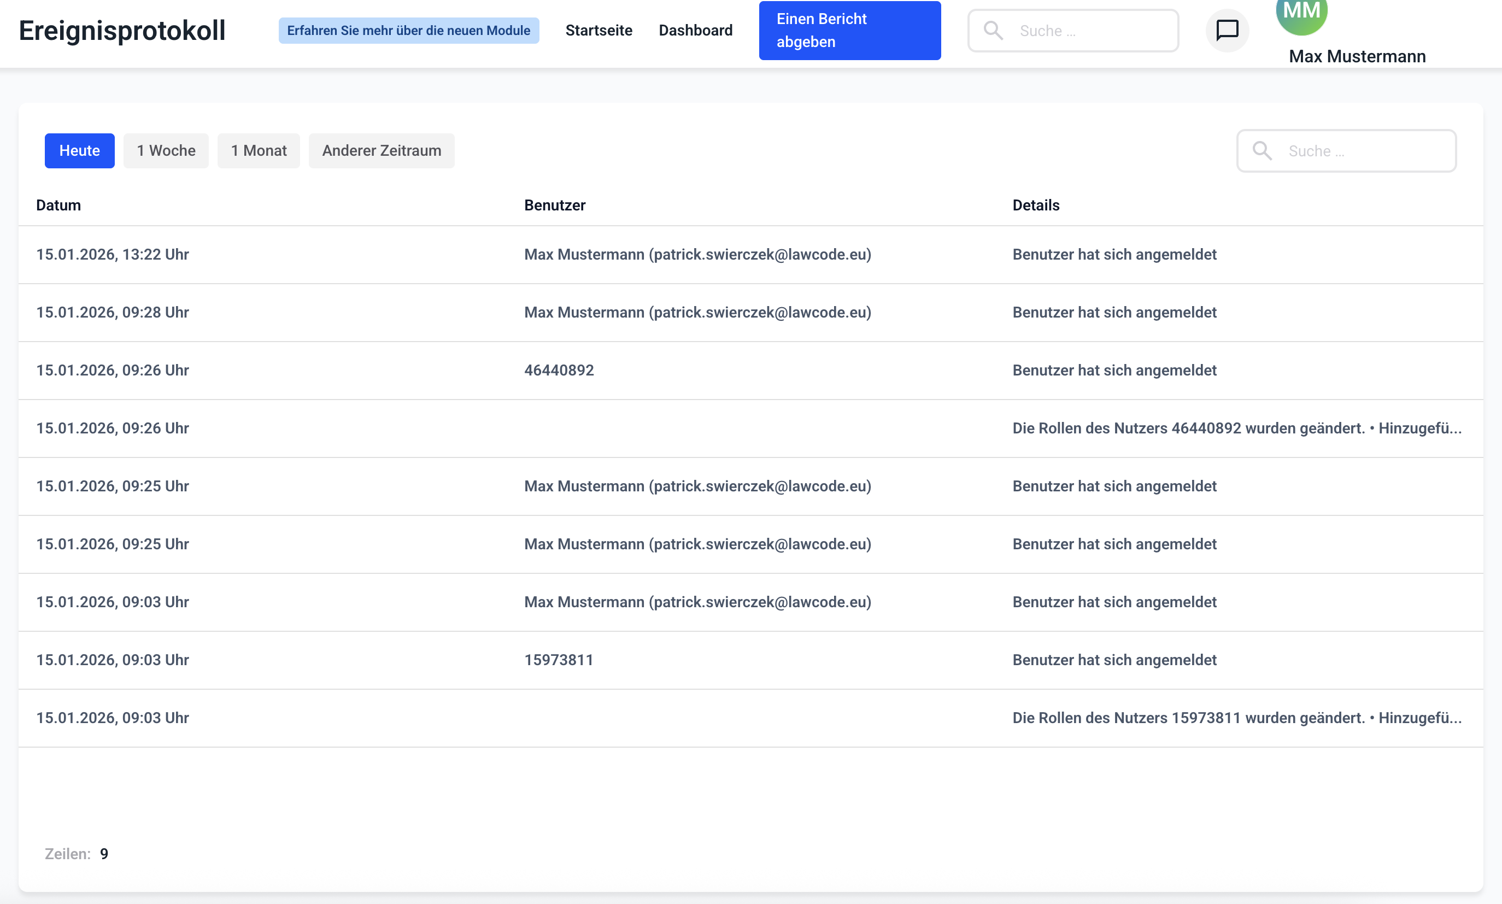Open the Dashboard page
This screenshot has width=1502, height=904.
[695, 31]
